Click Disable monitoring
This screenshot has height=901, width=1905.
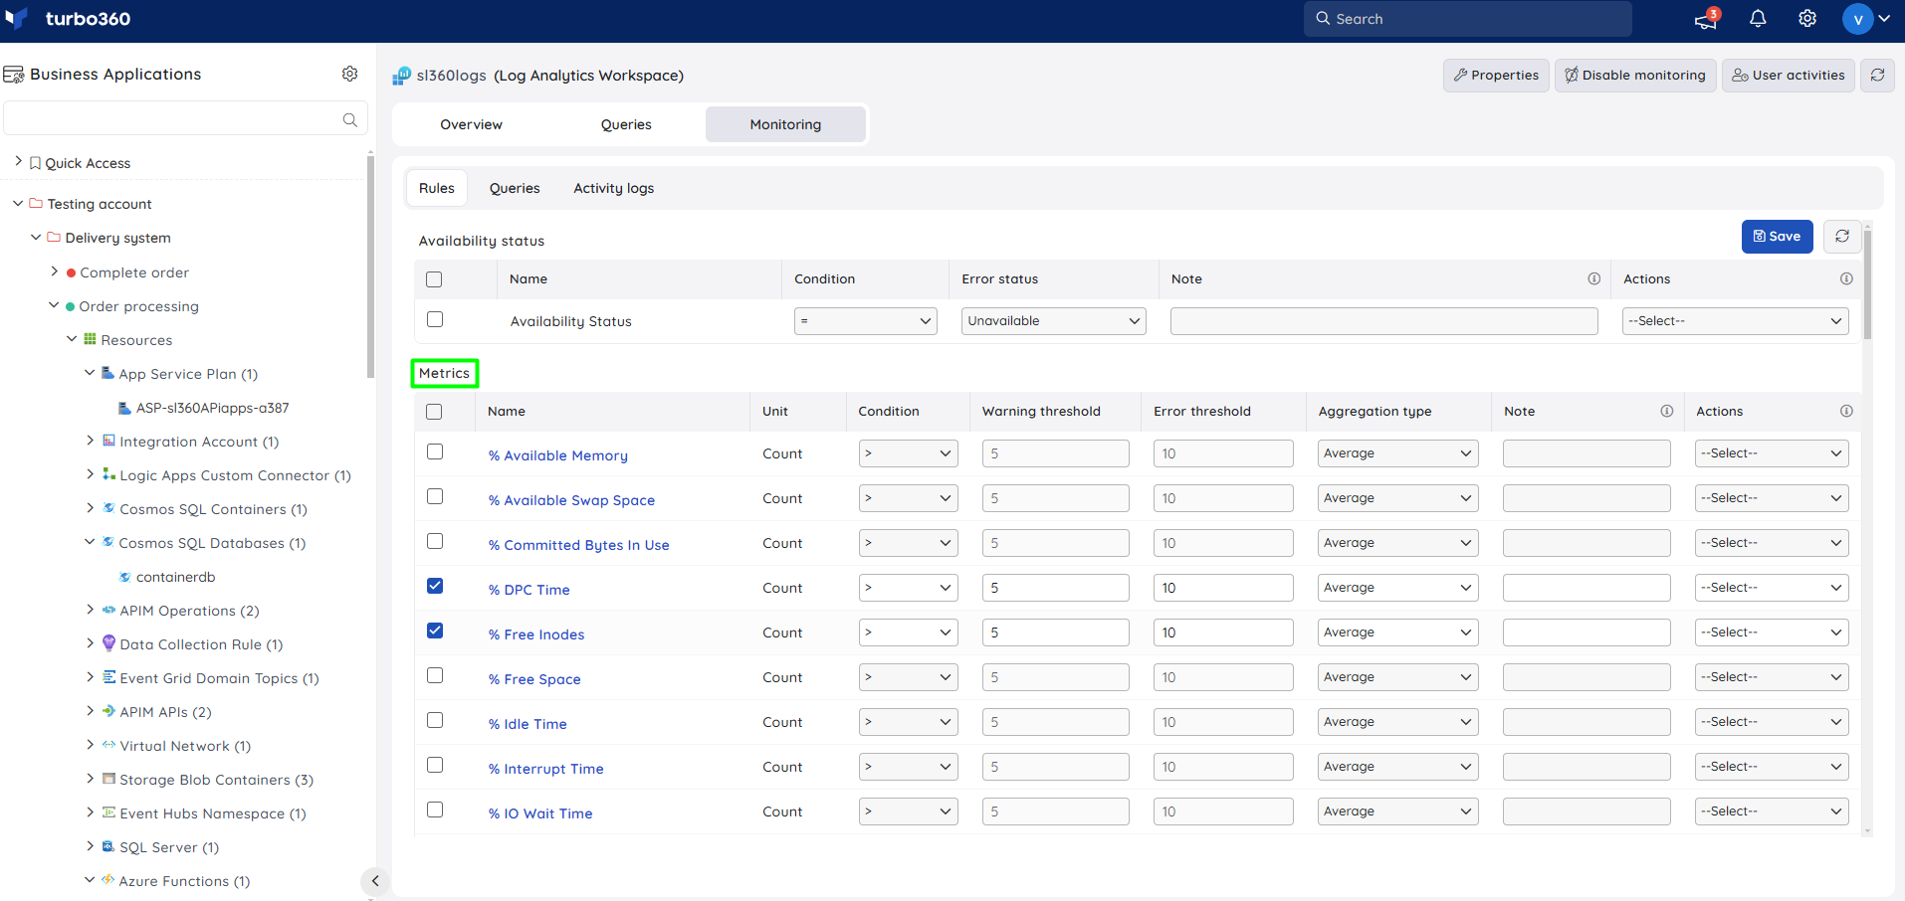coord(1635,76)
